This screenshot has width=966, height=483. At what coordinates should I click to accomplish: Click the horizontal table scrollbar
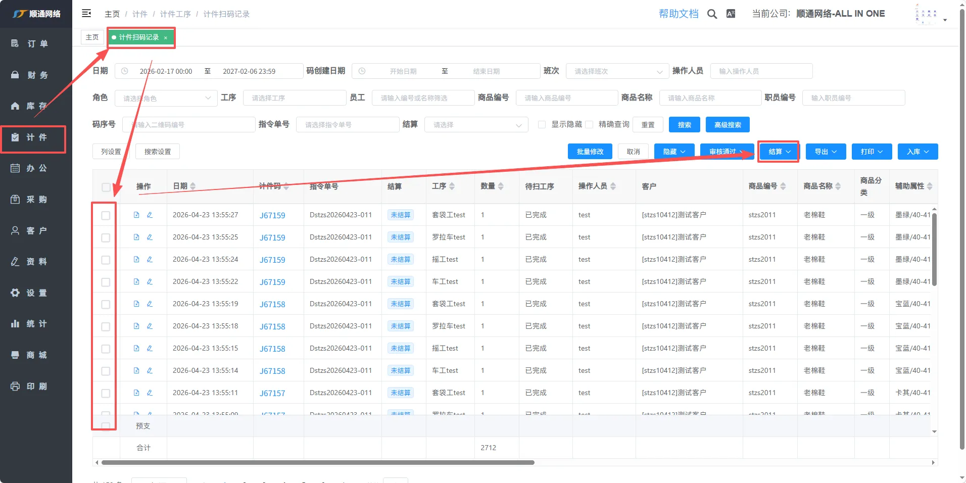pos(317,462)
